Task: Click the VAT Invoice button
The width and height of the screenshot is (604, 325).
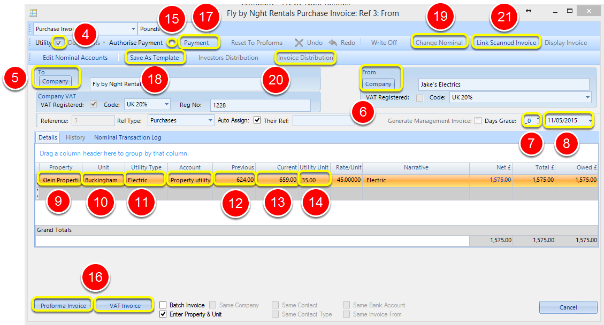Action: (x=125, y=305)
